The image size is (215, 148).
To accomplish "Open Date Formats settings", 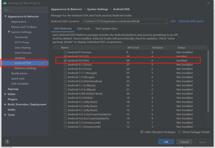I will click(x=23, y=53).
